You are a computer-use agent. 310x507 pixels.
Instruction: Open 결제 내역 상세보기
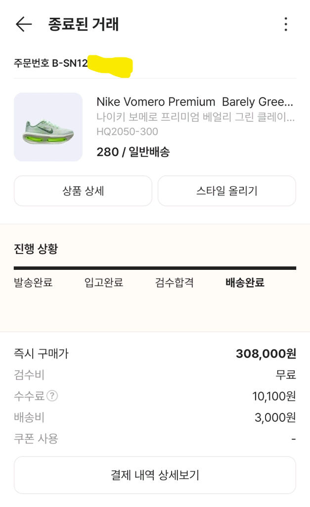point(155,474)
